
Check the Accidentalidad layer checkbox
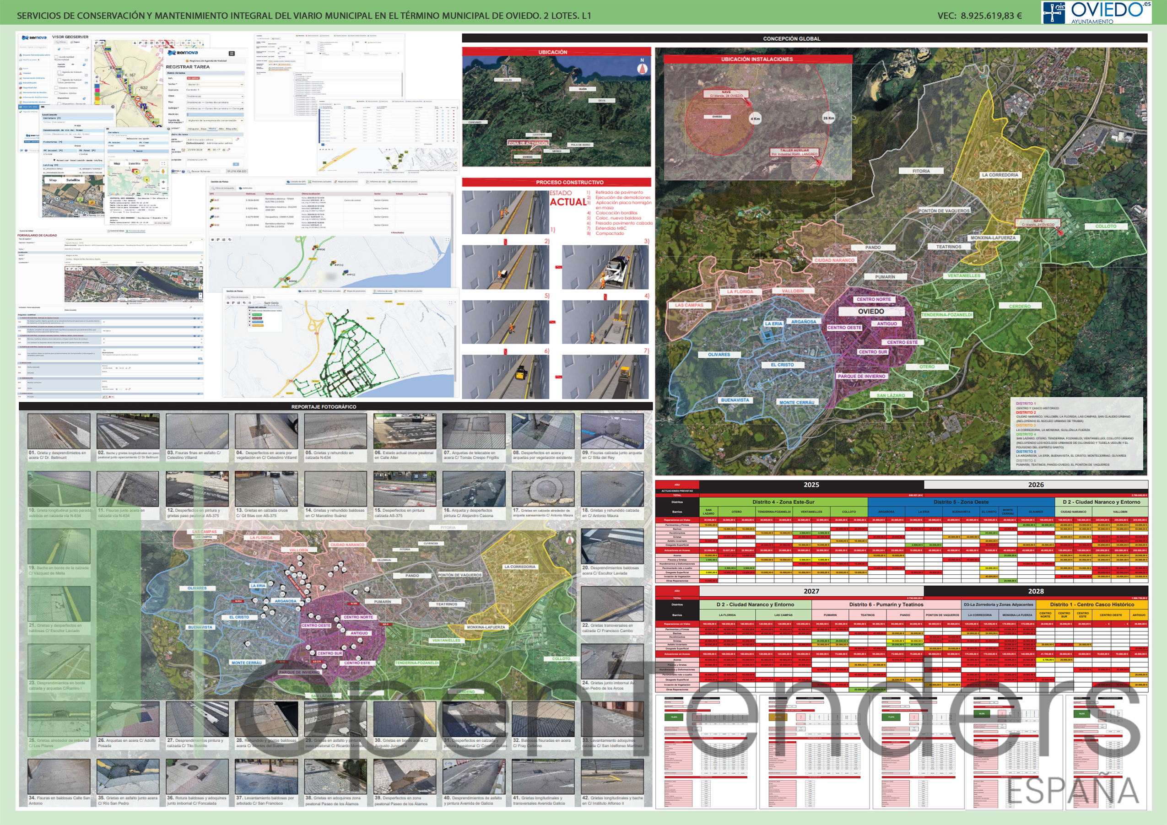pos(57,57)
